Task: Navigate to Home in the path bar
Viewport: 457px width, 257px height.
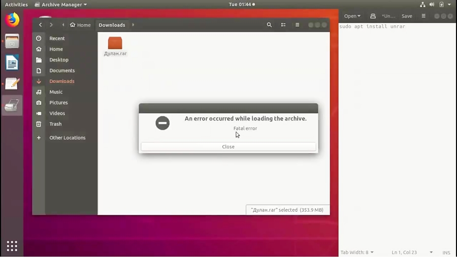Action: pyautogui.click(x=80, y=25)
